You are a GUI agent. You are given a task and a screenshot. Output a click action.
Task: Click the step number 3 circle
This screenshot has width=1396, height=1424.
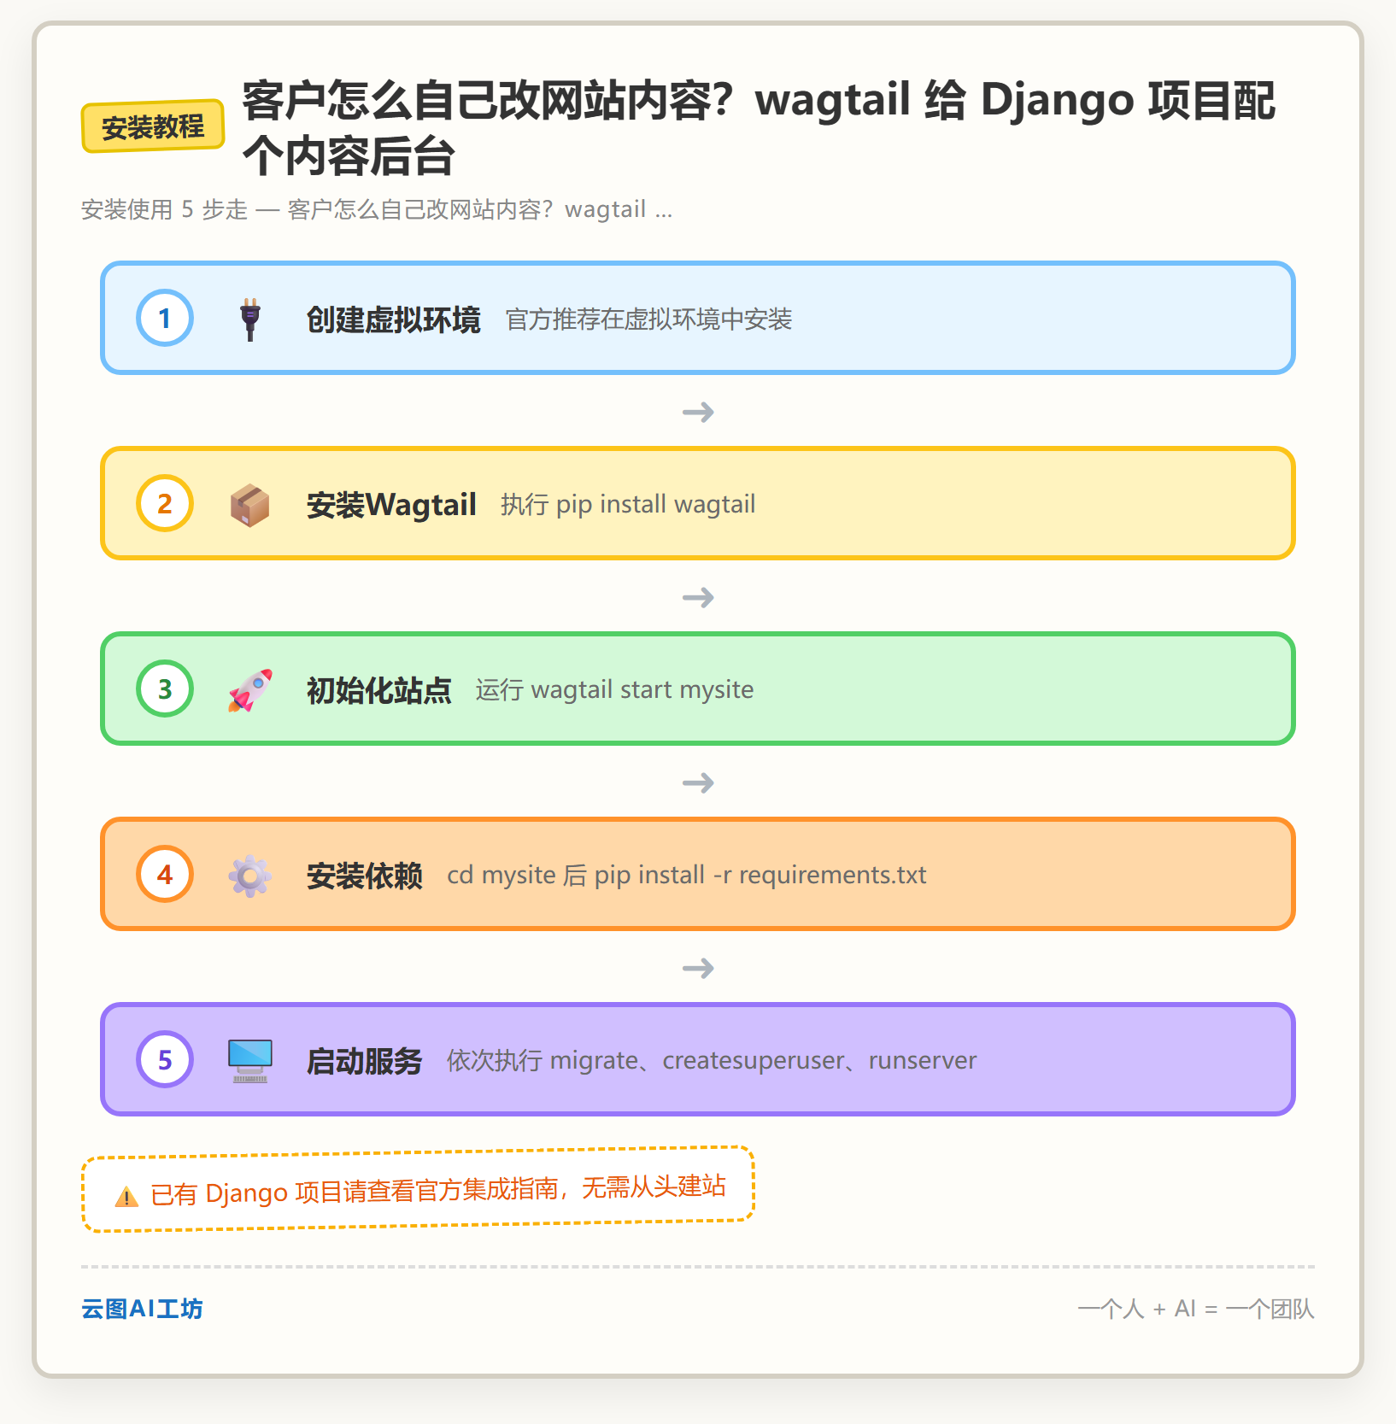pos(165,689)
